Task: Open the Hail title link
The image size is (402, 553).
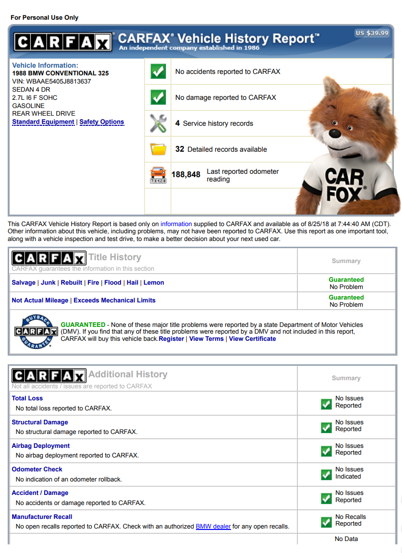Action: [133, 282]
